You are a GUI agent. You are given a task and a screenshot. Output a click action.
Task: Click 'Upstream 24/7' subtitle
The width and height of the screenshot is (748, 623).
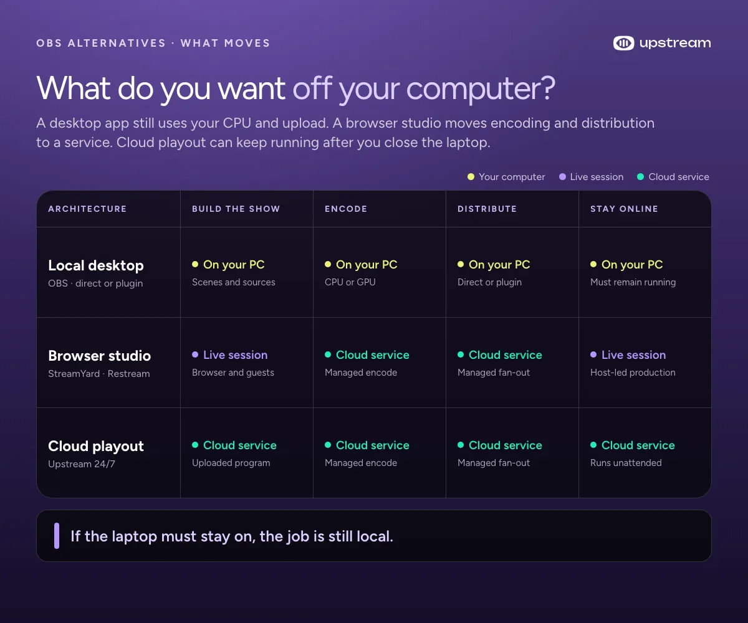[x=82, y=464]
